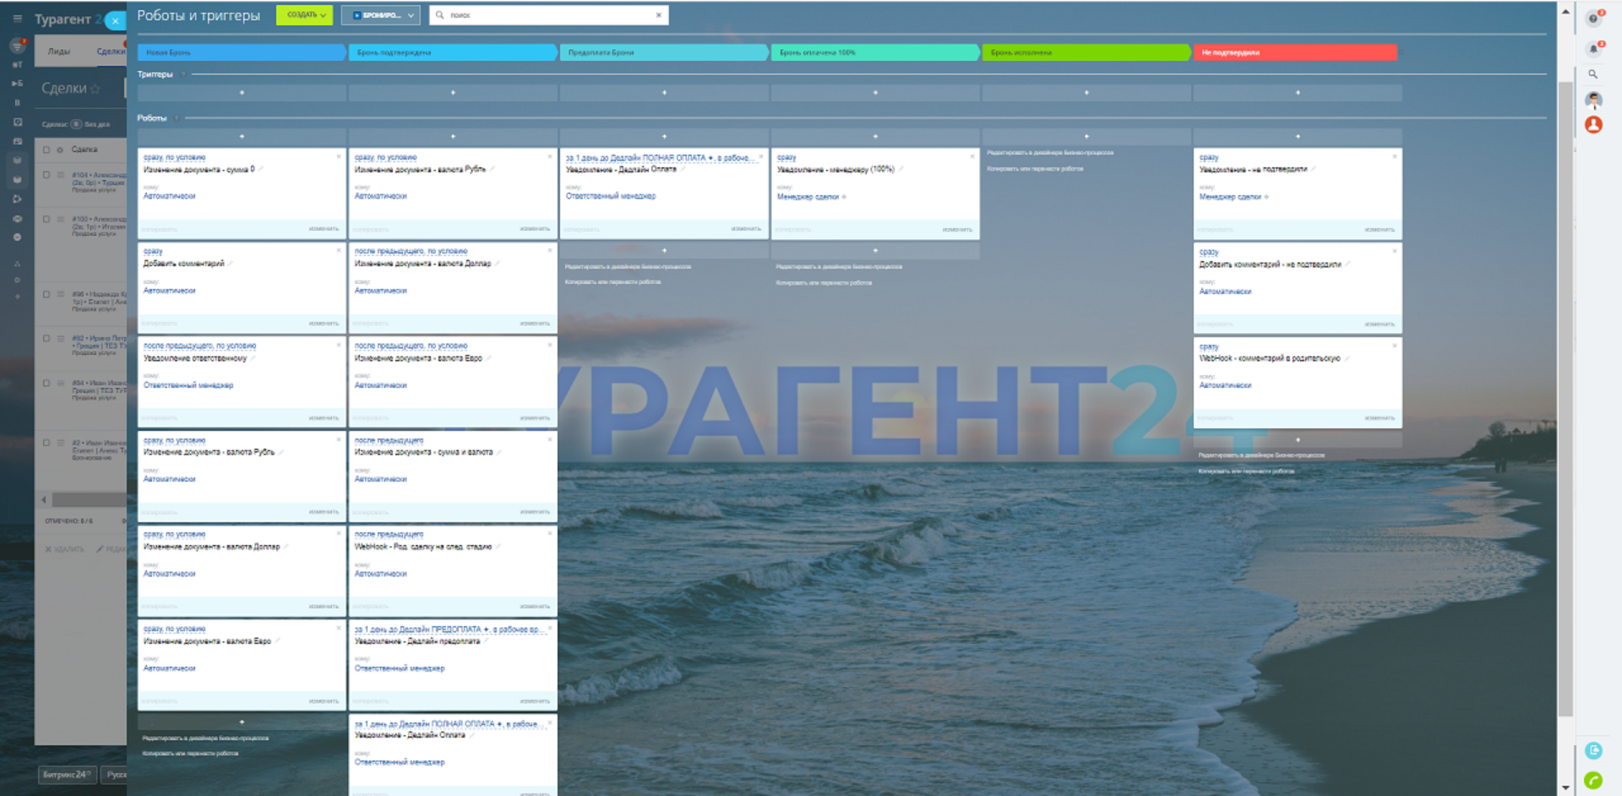1622x796 pixels.
Task: Click the teal icon above the phone button
Action: coord(1593,750)
